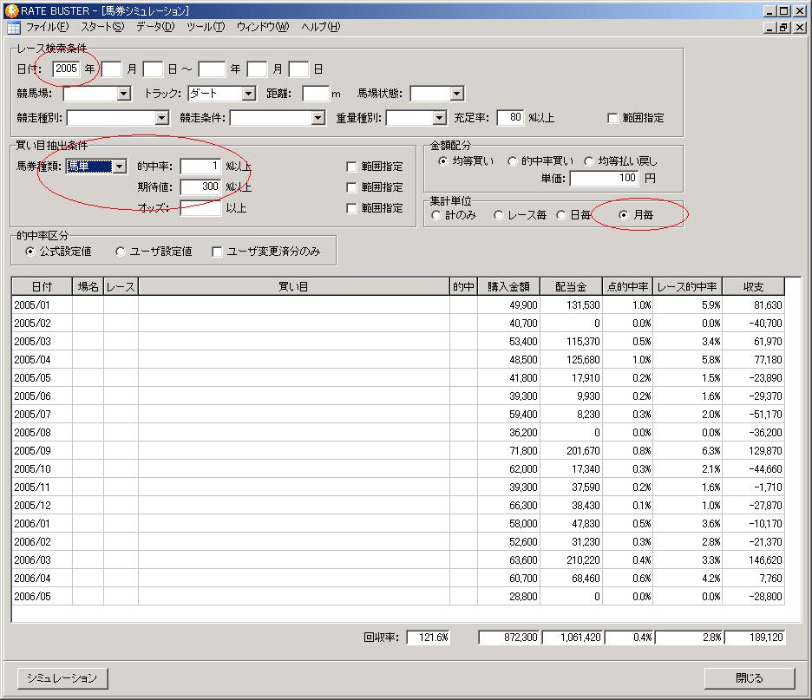Open the データ(D) menu
The width and height of the screenshot is (812, 700).
click(155, 27)
